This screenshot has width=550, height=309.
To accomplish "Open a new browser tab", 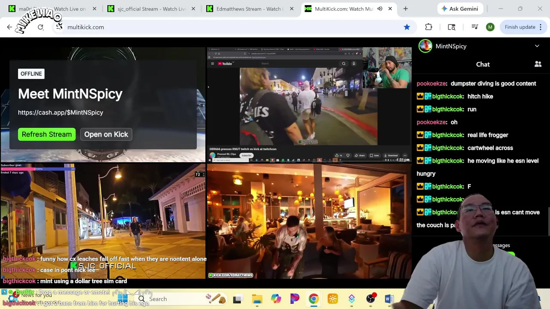I will coord(405,9).
